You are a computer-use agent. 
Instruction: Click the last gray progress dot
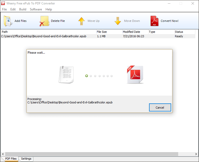(112, 76)
